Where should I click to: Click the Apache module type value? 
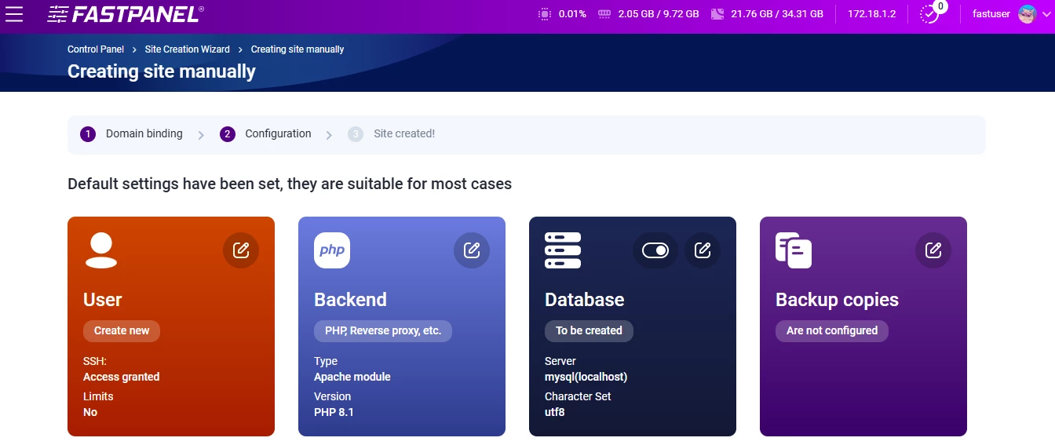pos(352,377)
